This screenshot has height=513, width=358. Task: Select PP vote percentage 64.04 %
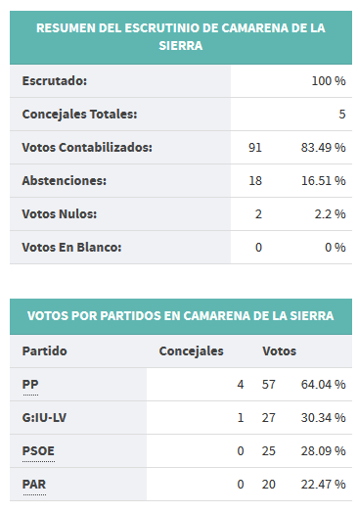click(324, 385)
